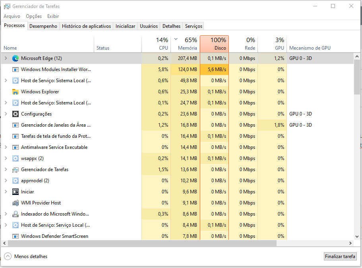The width and height of the screenshot is (362, 268).
Task: Sort by the CPU column header
Action: pos(156,44)
